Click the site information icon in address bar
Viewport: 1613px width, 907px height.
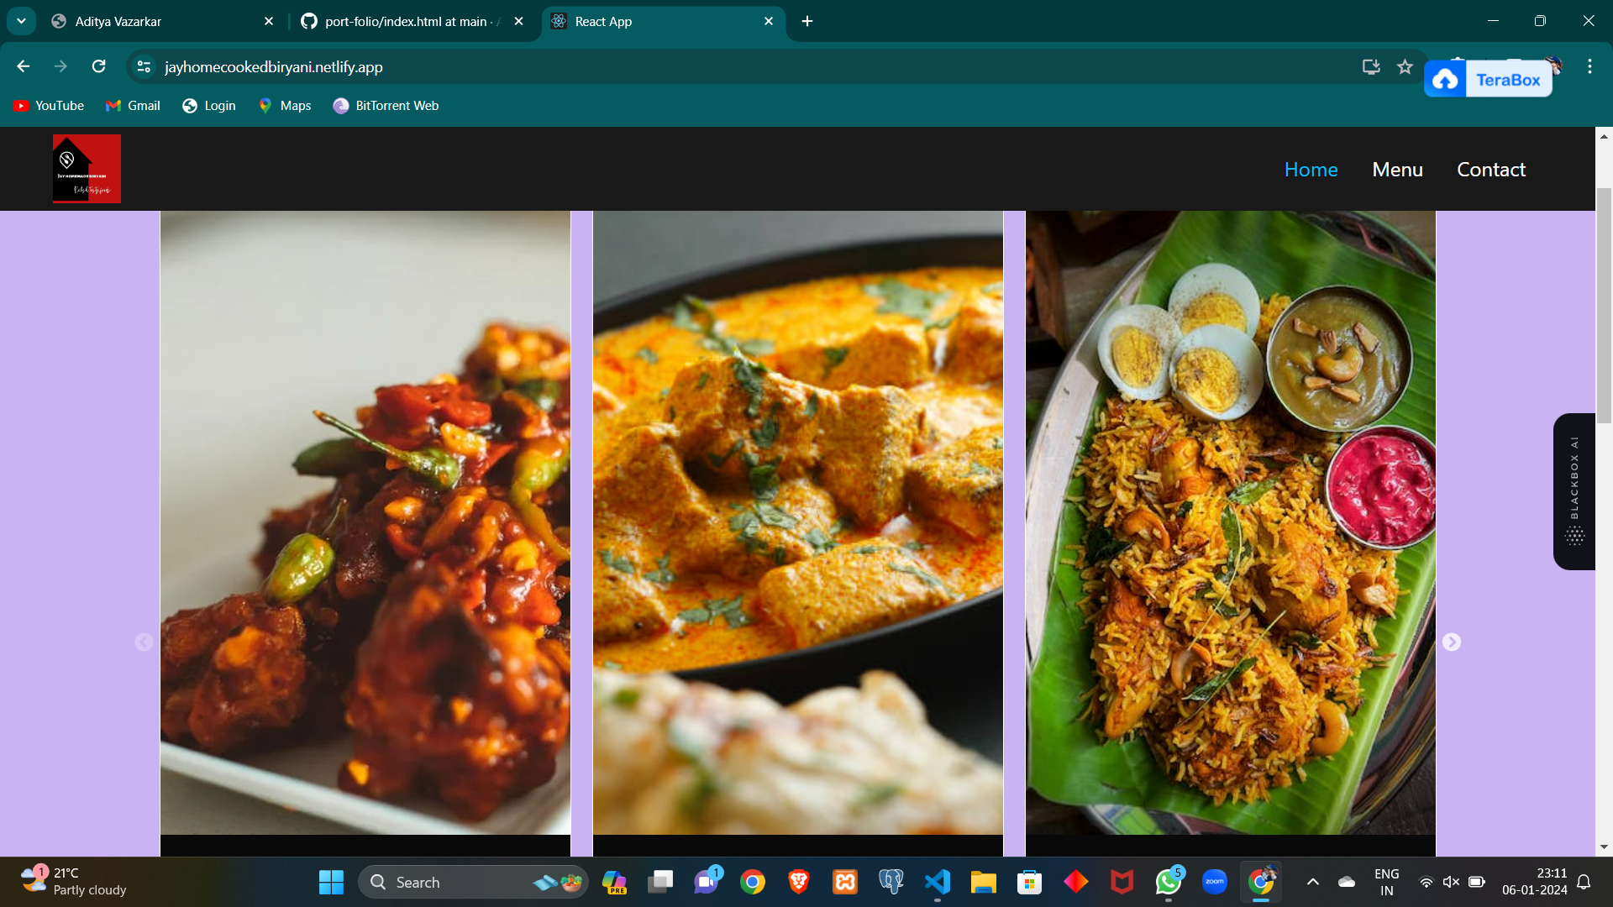(144, 66)
